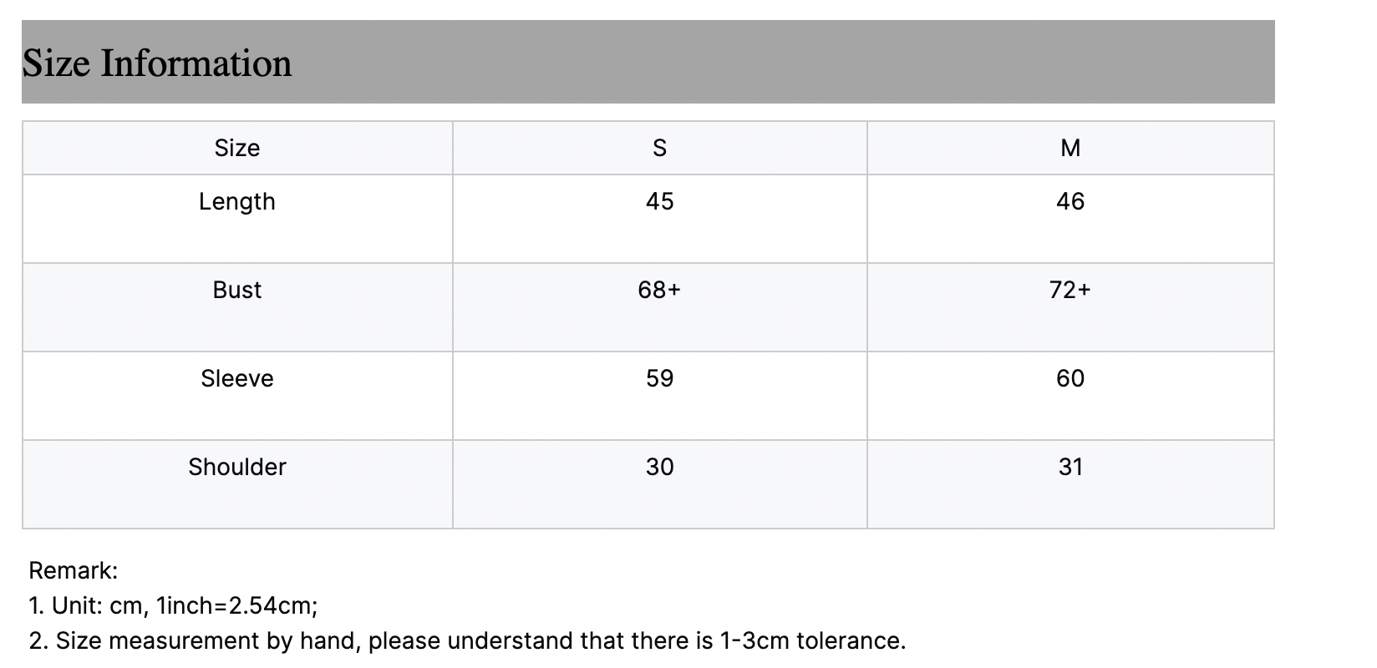The image size is (1377, 668).
Task: Click the M size column header
Action: [x=1070, y=148]
